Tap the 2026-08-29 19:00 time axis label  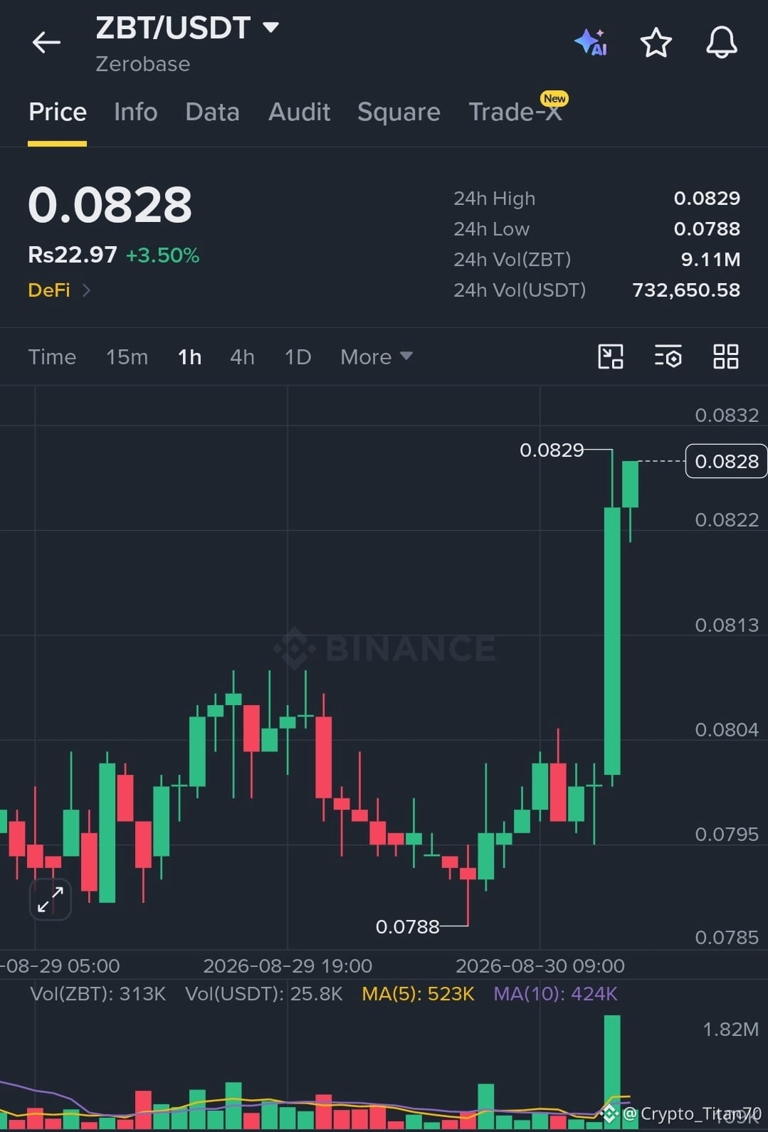click(x=288, y=966)
